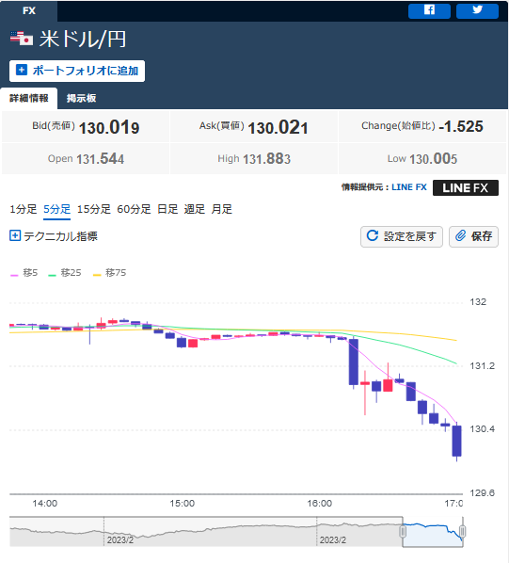Screen dimensions: 509x563
Task: Select 5分足 chart interval
Action: [x=56, y=209]
